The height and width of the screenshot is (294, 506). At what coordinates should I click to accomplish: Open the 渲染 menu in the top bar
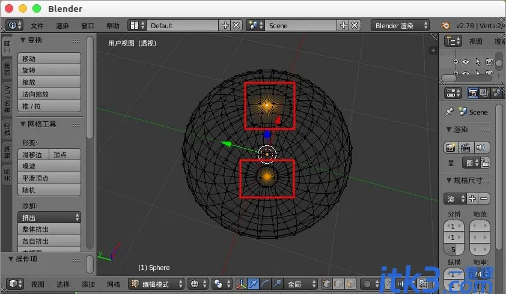[x=62, y=25]
